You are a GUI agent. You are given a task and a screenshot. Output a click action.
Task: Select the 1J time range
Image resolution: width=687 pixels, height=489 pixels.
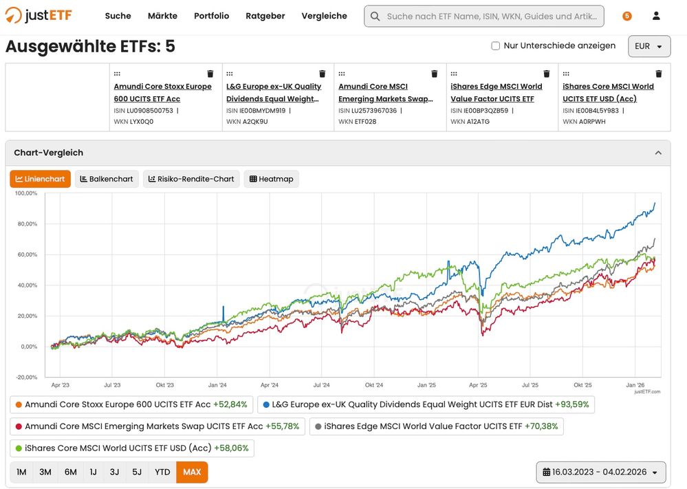(x=94, y=472)
